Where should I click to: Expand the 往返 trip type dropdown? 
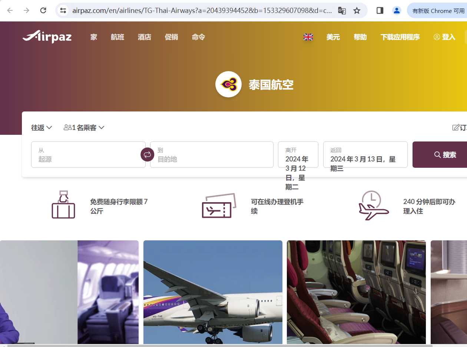tap(42, 127)
